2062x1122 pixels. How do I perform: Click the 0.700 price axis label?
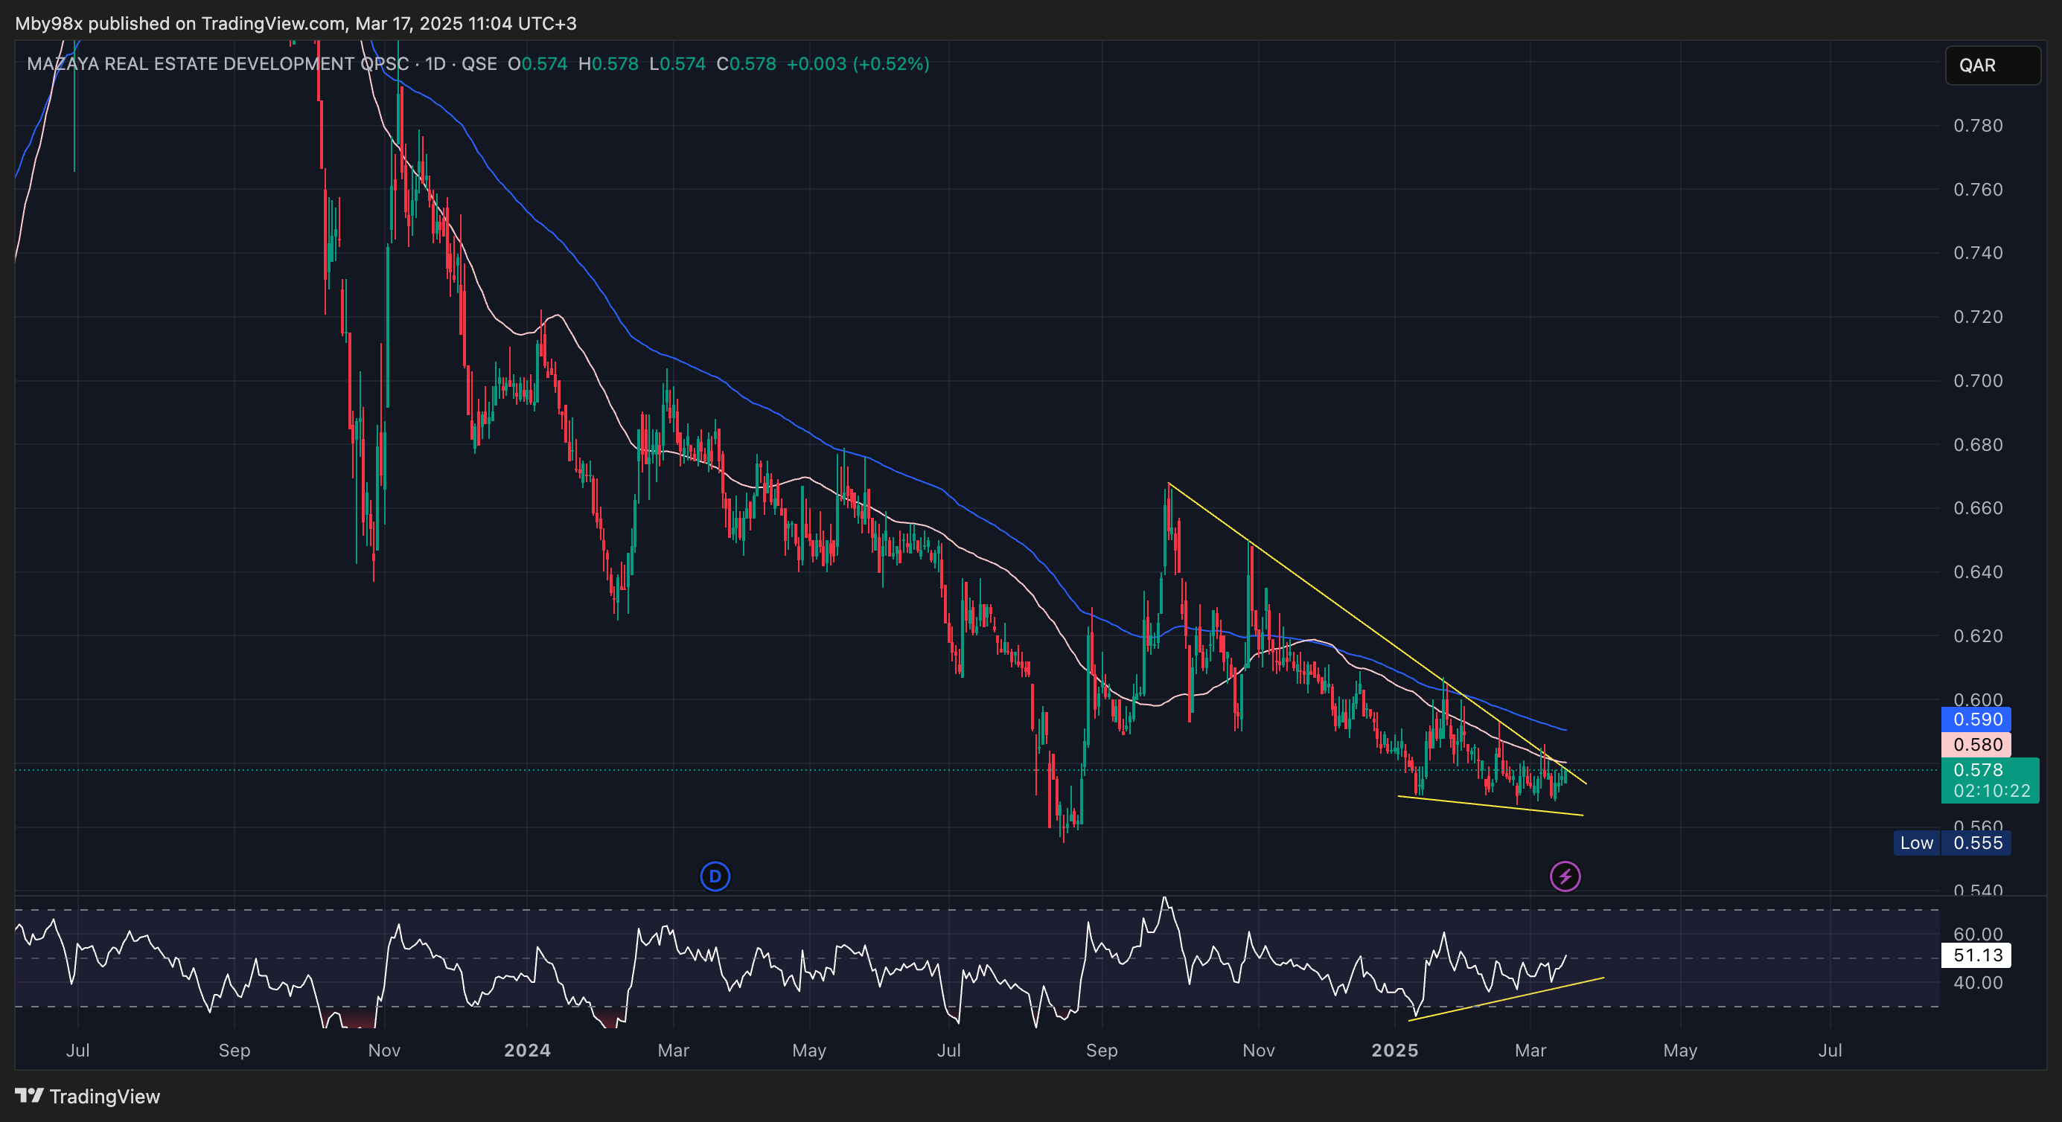coord(1978,381)
